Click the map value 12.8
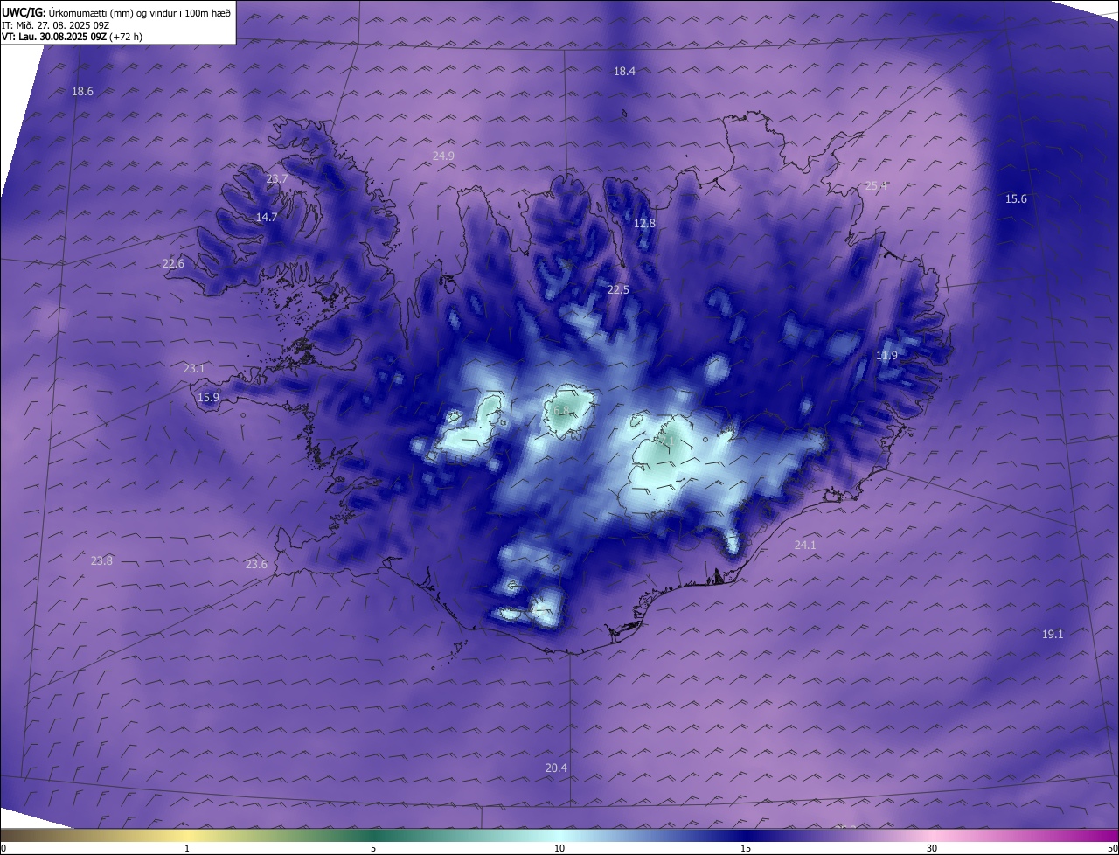Viewport: 1119px width, 855px height. tap(644, 223)
